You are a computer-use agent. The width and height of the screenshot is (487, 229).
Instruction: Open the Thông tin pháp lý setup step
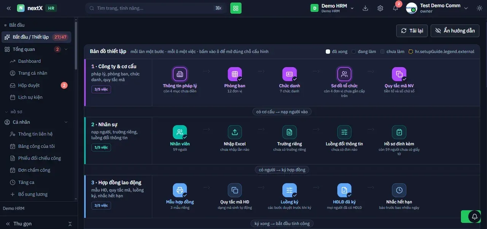tap(180, 74)
